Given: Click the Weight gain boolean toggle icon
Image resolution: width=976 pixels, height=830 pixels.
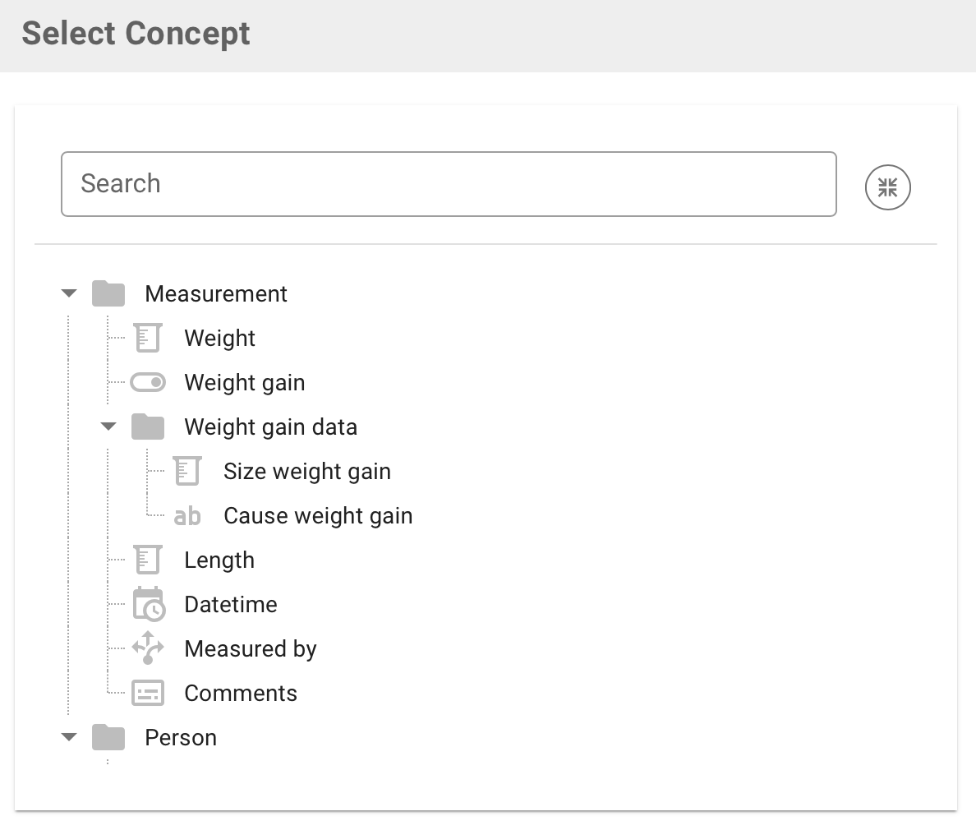Looking at the screenshot, I should 148,382.
